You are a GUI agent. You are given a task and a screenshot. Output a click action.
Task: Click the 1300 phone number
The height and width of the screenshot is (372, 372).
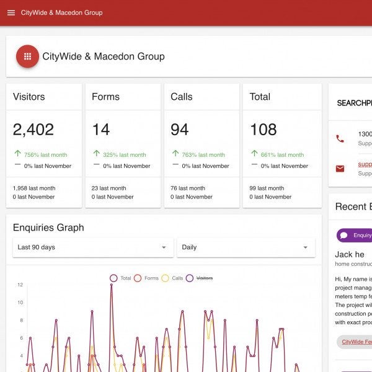tap(365, 134)
